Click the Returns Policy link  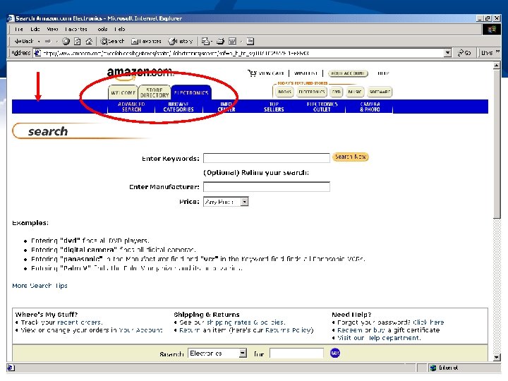pyautogui.click(x=289, y=330)
